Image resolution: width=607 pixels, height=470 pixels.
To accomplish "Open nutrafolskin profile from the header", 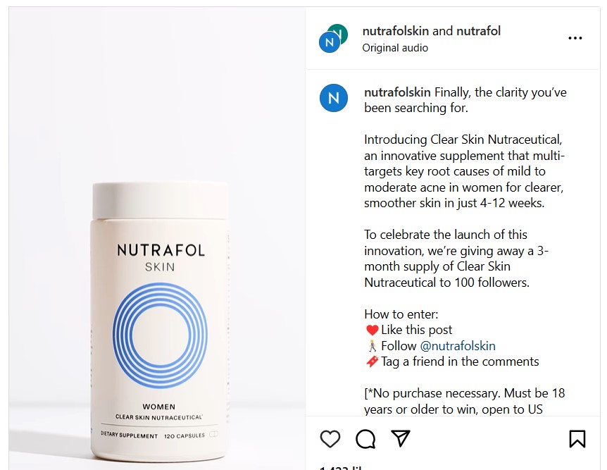I will (395, 31).
